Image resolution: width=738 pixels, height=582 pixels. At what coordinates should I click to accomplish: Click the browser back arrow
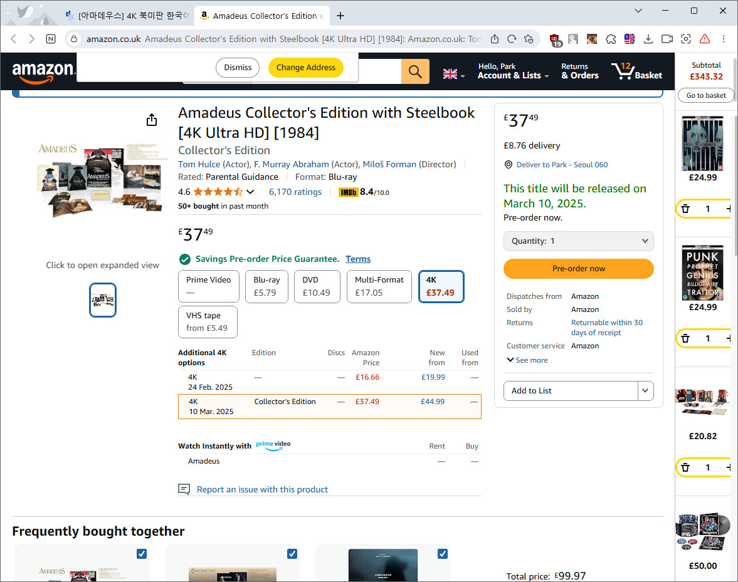14,39
